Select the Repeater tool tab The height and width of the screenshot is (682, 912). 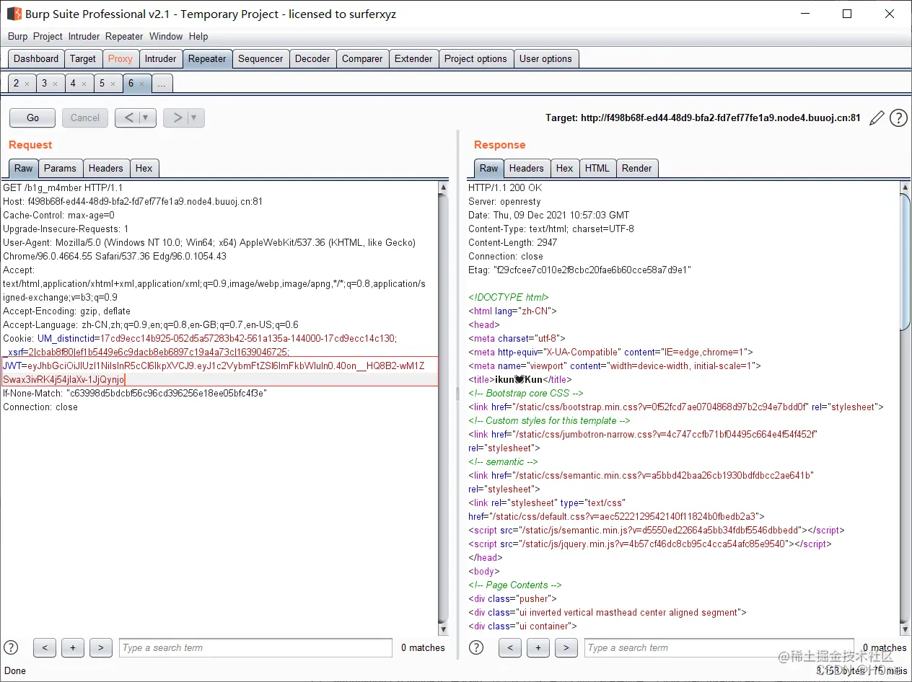click(x=207, y=58)
